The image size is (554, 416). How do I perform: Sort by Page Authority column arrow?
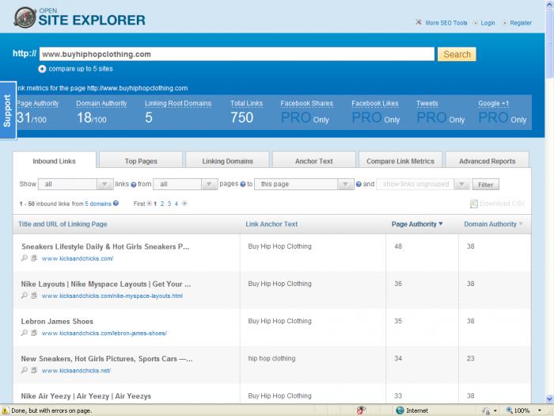click(441, 224)
